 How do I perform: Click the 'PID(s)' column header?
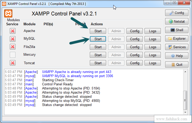pos(48,24)
